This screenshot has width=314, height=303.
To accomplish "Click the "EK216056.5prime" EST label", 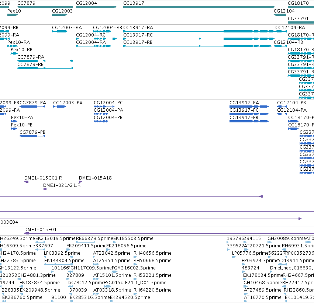I will coord(126,245).
